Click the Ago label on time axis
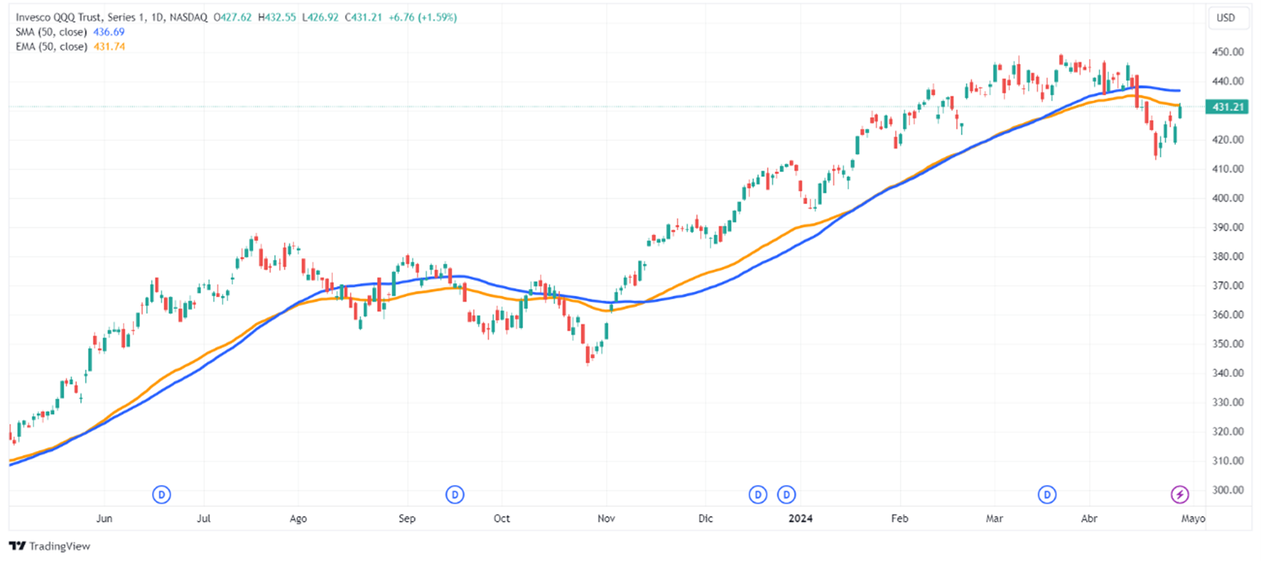 (298, 519)
